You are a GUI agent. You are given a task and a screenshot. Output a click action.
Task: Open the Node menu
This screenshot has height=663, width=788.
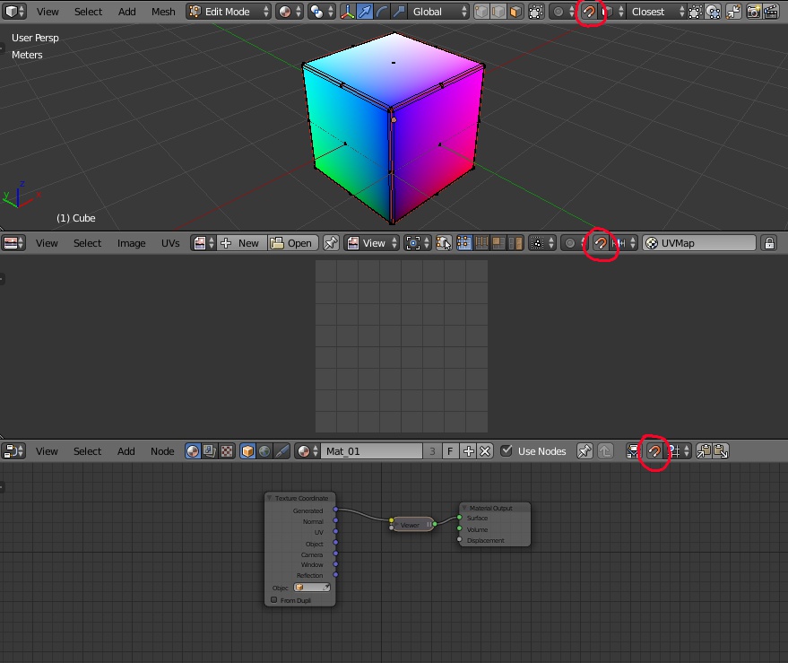click(x=162, y=451)
